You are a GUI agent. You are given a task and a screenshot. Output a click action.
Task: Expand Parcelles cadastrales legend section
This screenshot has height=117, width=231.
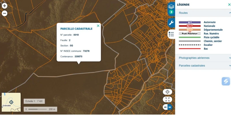pyautogui.click(x=230, y=66)
